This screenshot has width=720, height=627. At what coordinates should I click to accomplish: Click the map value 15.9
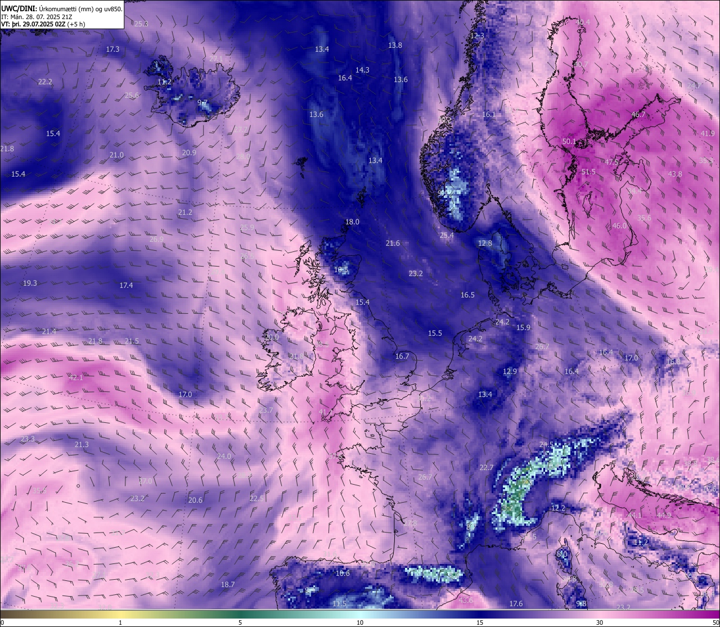coord(524,328)
